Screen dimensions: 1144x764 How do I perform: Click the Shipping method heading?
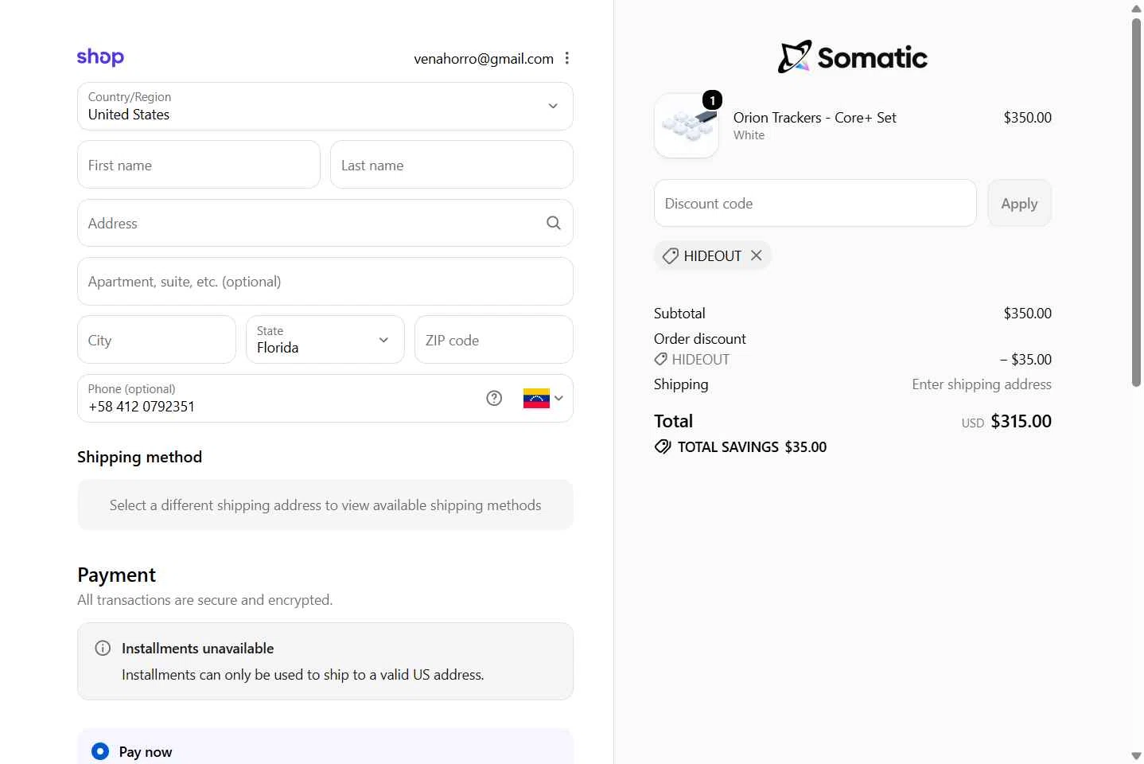tap(140, 457)
